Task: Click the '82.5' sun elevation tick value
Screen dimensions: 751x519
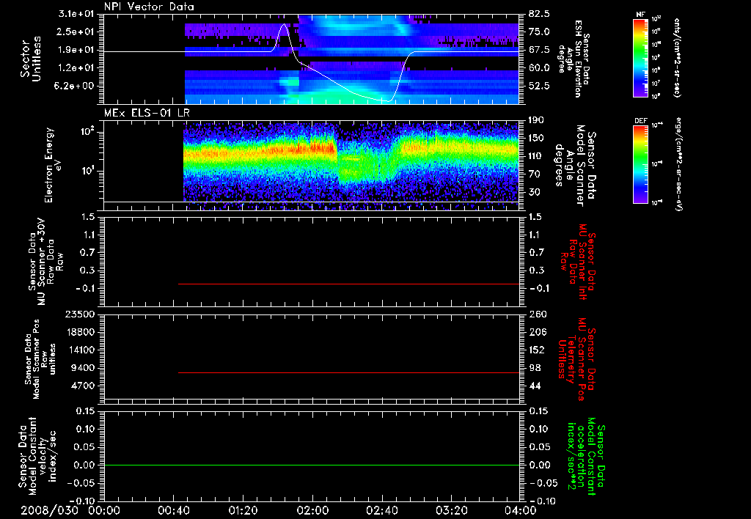Action: point(539,14)
